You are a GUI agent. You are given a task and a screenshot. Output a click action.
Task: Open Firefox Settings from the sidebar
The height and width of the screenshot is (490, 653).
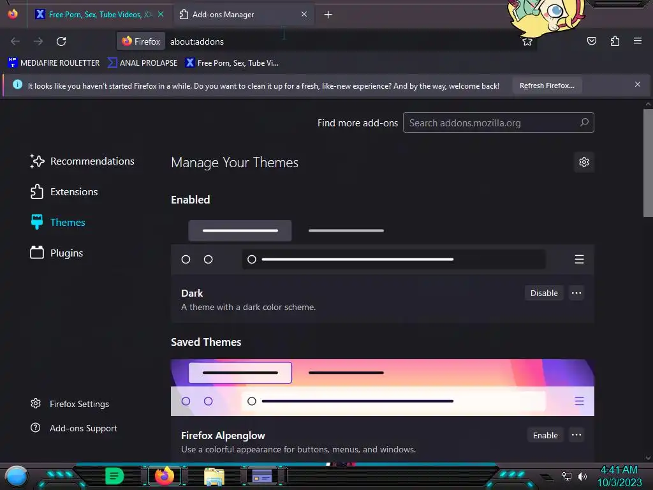coord(70,404)
